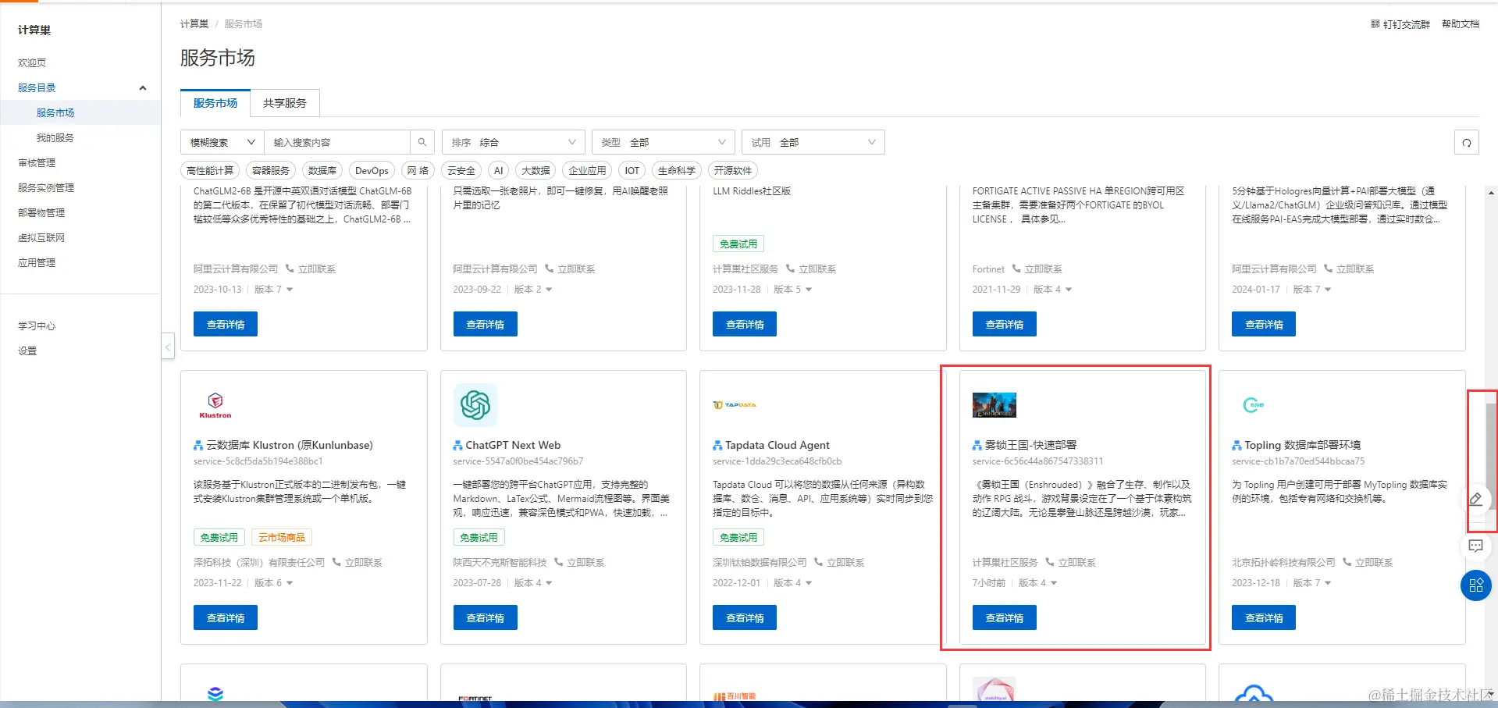Click phone icon beside 北京拓扑岭科技有限公司 立即联系
This screenshot has width=1498, height=708.
tap(1347, 562)
